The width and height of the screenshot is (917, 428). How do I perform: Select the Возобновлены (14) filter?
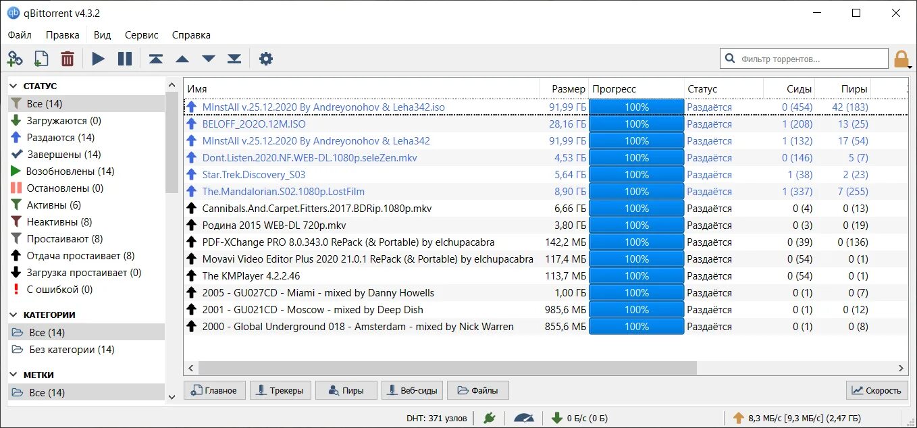[86, 171]
